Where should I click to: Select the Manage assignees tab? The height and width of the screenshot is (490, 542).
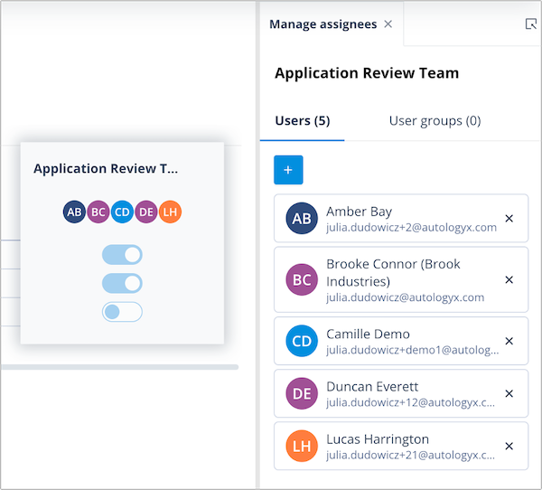322,24
